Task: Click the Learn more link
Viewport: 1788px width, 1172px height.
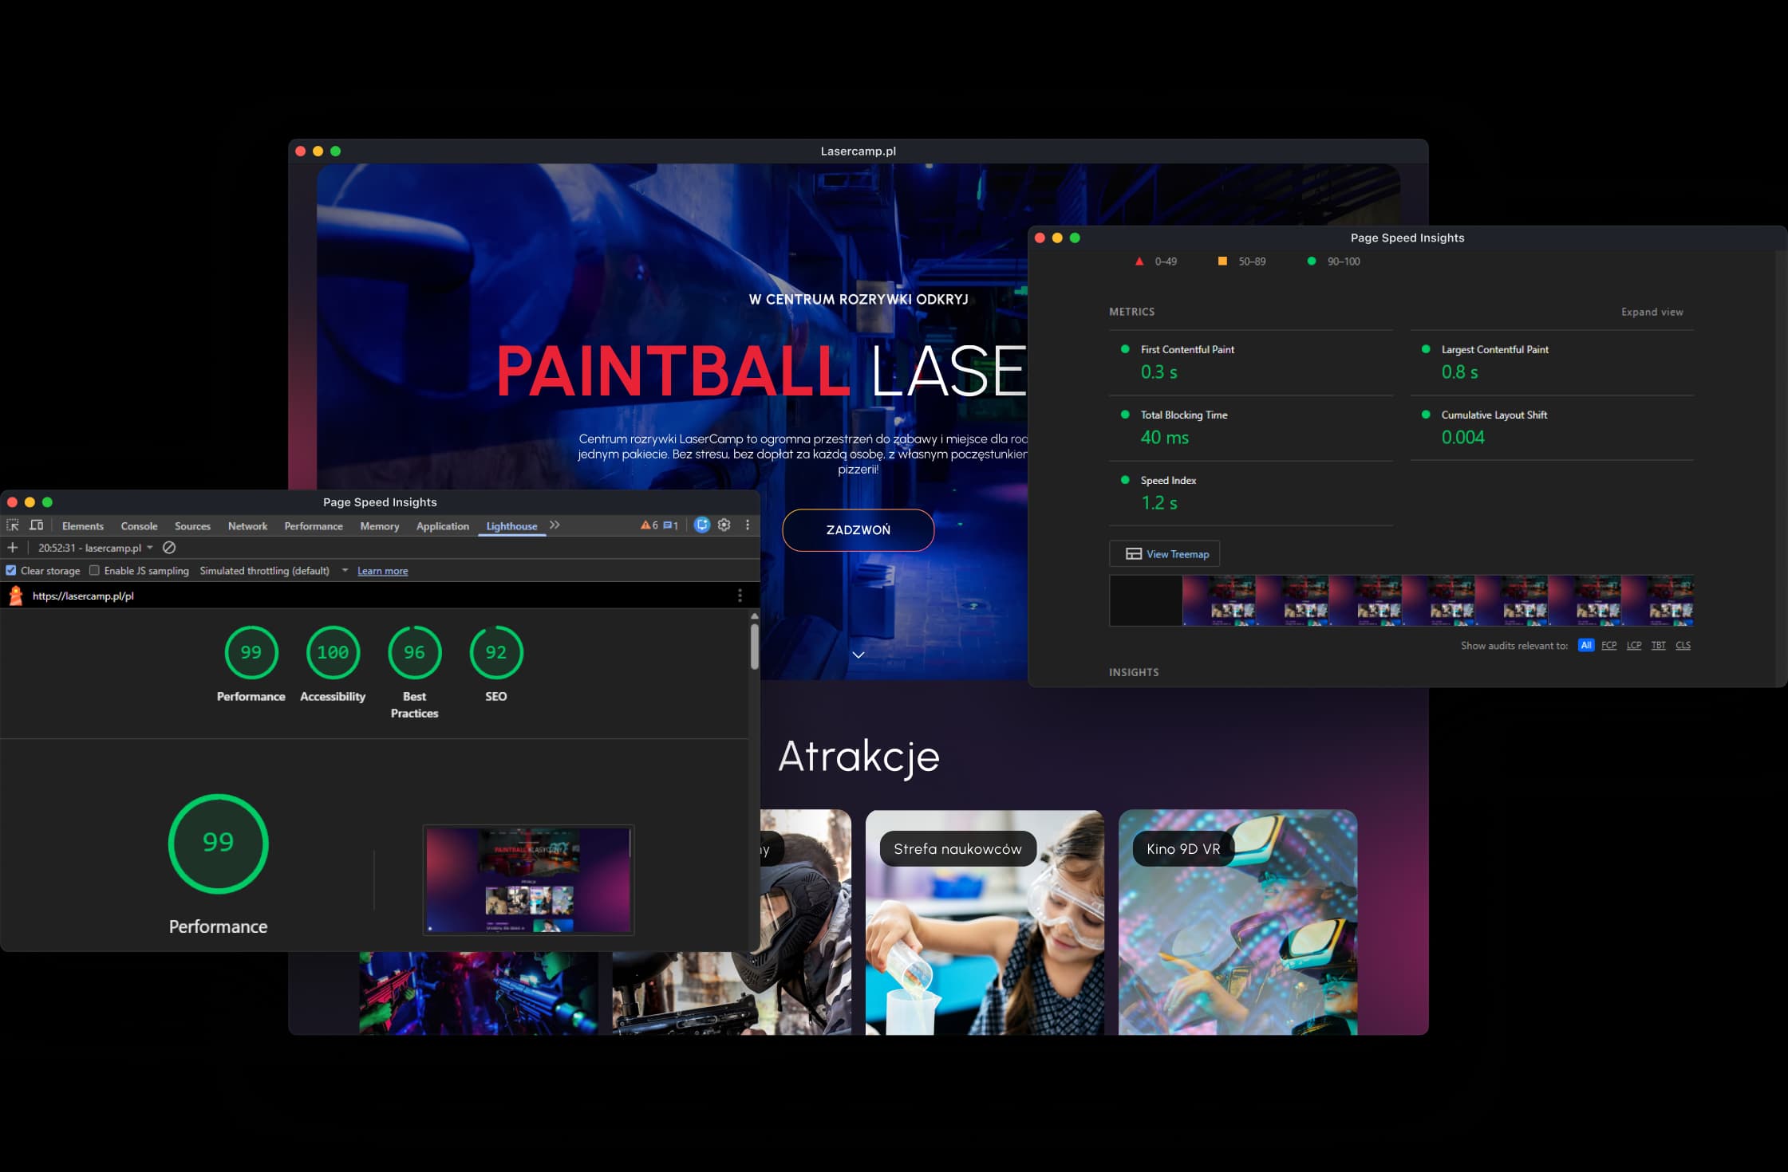Action: [x=382, y=571]
